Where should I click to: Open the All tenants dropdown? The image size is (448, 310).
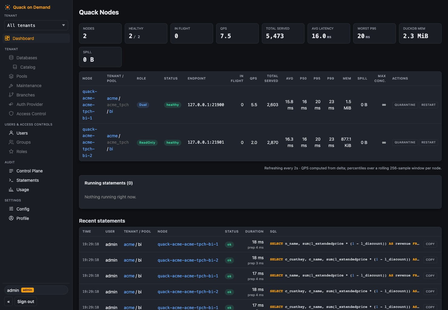coord(36,25)
